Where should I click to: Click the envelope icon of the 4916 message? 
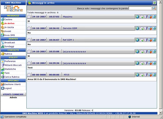(29, 75)
